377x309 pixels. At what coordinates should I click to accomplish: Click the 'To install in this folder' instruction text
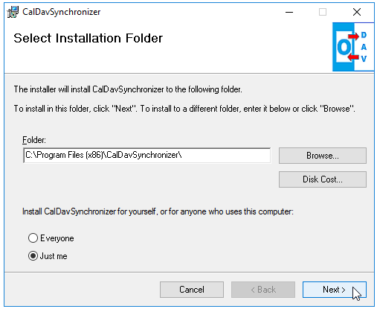184,109
